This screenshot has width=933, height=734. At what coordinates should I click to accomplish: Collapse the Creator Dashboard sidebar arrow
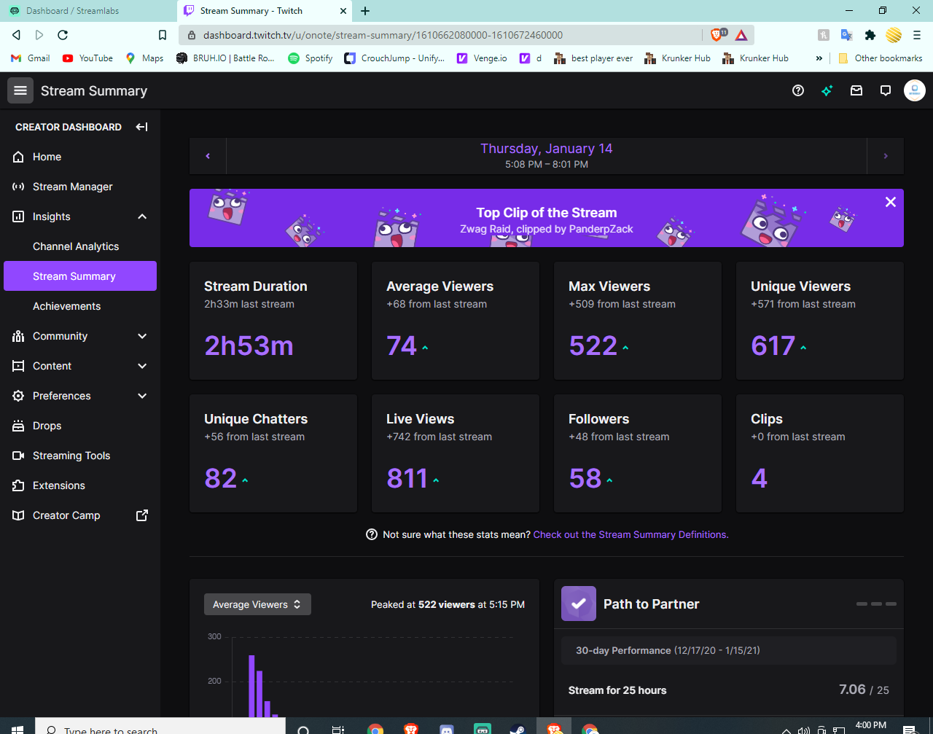(142, 127)
